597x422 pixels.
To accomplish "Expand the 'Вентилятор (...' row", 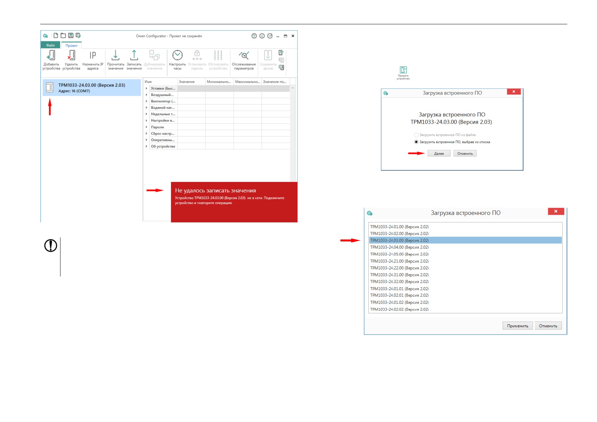I will click(147, 101).
